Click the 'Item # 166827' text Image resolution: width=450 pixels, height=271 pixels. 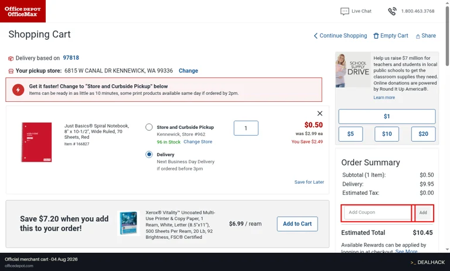(77, 144)
